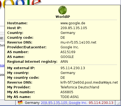The image size is (121, 106).
Task: Click My AS name TDDE-ASN1
Action: pyautogui.click(x=70, y=97)
